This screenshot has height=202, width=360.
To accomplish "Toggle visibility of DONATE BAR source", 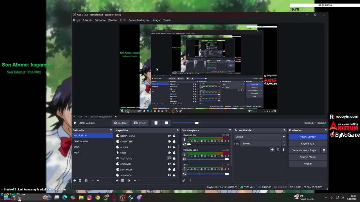I will [x=169, y=136].
